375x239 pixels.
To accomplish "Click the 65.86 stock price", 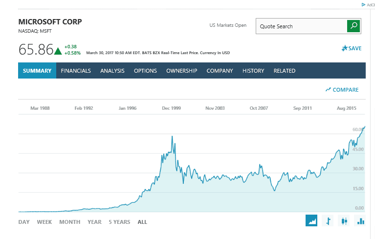I will point(36,49).
